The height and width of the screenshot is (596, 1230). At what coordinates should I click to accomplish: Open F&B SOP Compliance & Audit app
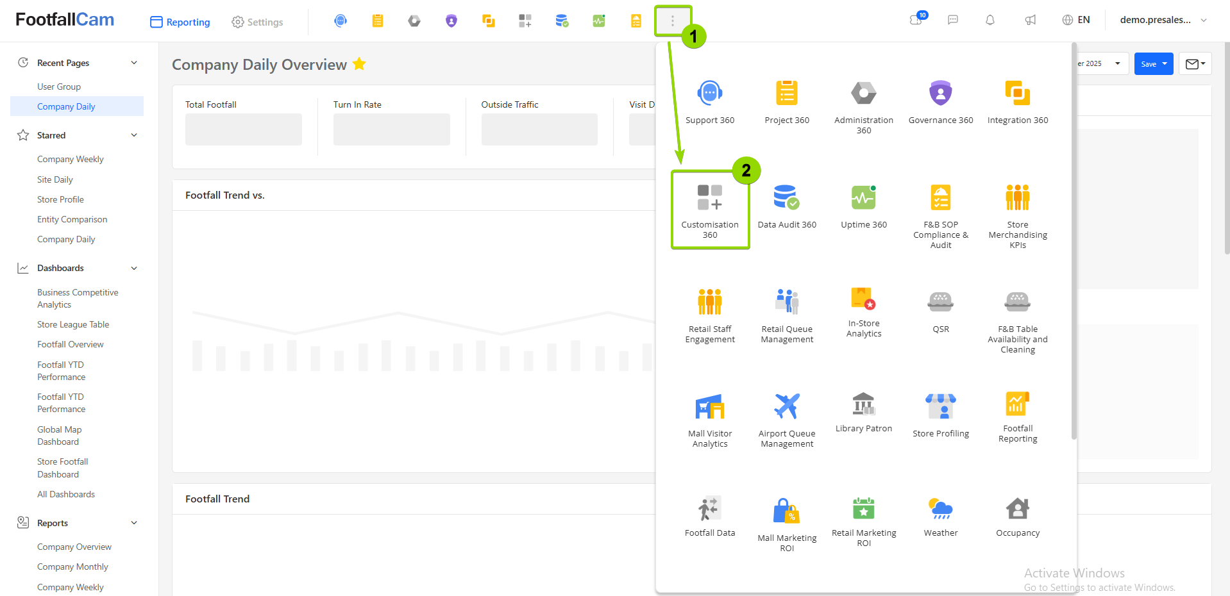point(941,216)
